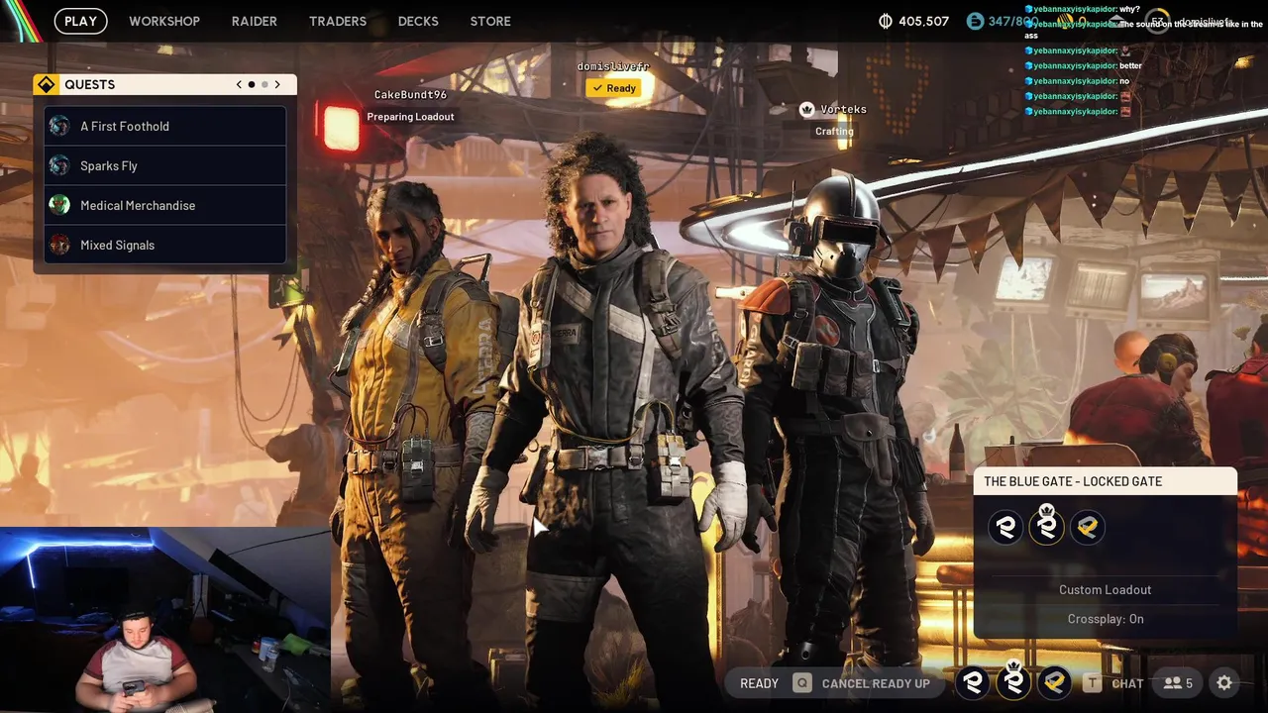
Task: Click the Sparks Fly quest icon
Action: point(59,165)
